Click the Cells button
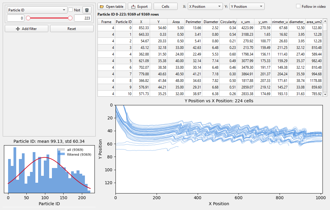 165,7
